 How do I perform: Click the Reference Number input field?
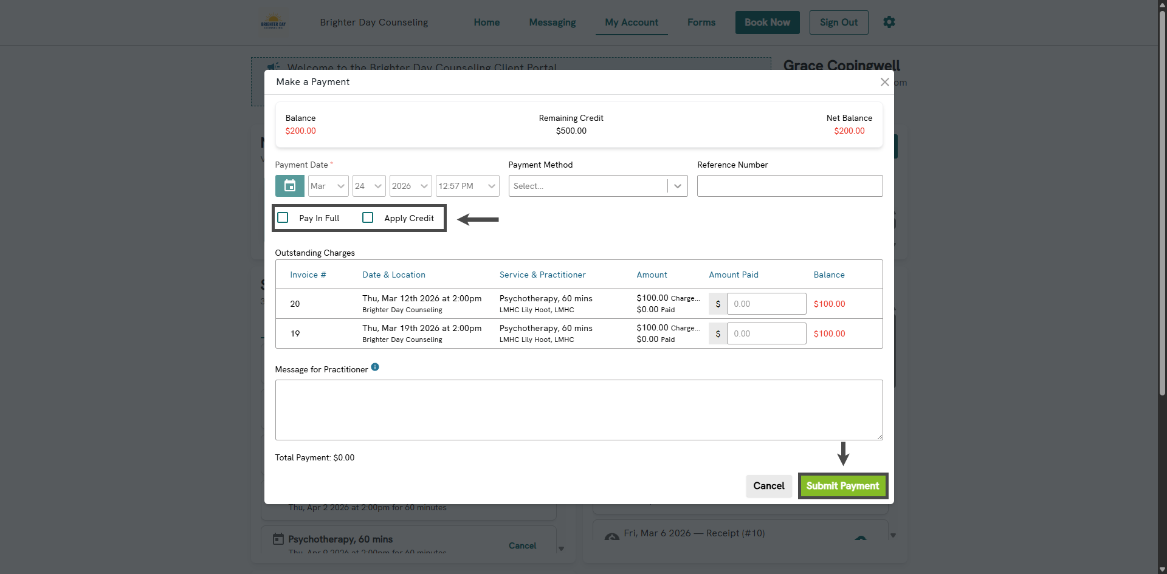tap(789, 186)
